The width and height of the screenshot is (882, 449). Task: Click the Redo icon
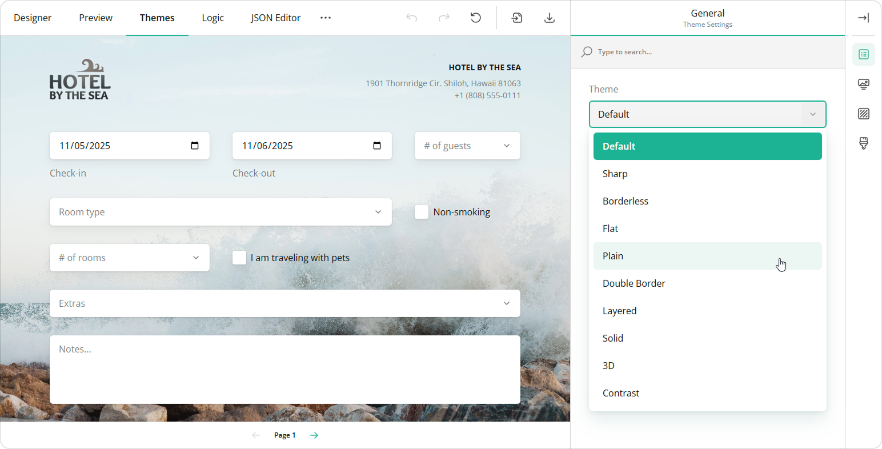click(x=444, y=18)
